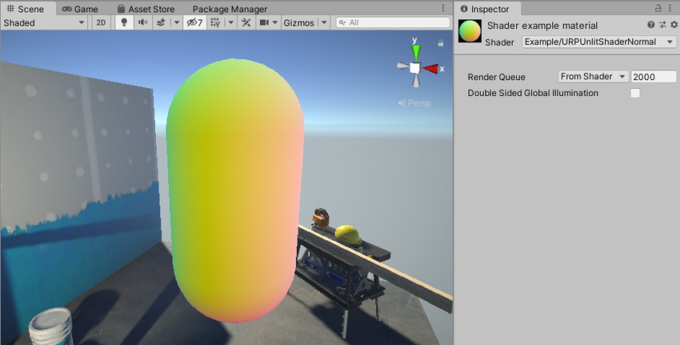Open Render Queue From Shader dropdown
The width and height of the screenshot is (680, 345).
coord(593,77)
